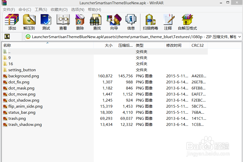Viewport: 243px width, 162px height.
Task: Open the File (文件) menu
Action: click(x=9, y=10)
